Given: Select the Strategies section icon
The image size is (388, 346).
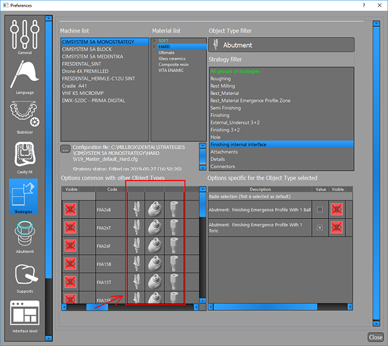Looking at the screenshot, I should coord(23,196).
